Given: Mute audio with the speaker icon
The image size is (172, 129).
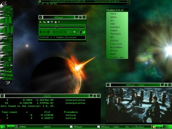Looking at the screenshot, I should pyautogui.click(x=74, y=32).
